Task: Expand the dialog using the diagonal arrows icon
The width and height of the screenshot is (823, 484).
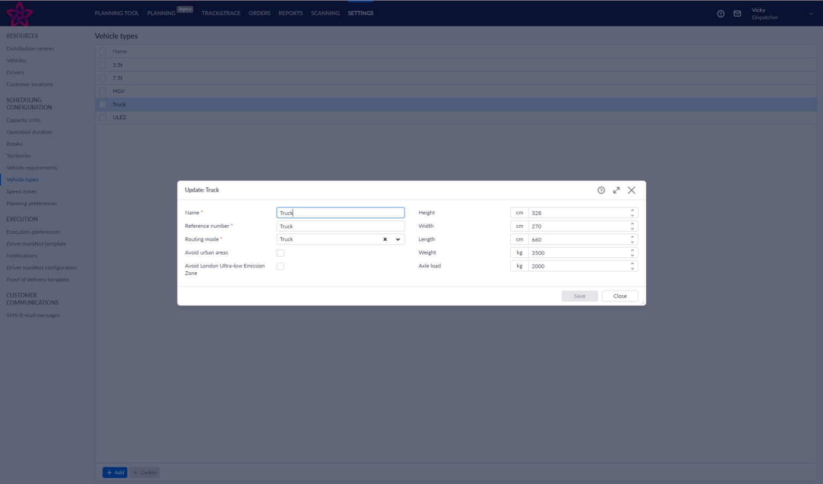Action: click(616, 190)
